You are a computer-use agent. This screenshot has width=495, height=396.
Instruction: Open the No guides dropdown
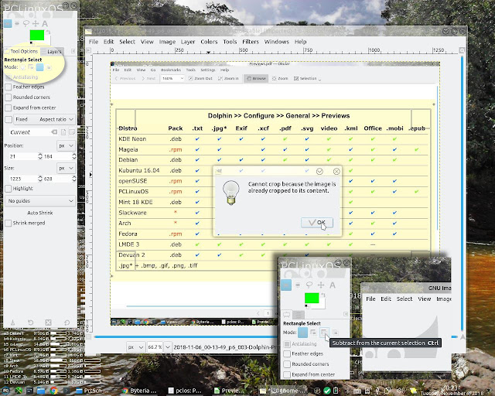click(x=40, y=201)
